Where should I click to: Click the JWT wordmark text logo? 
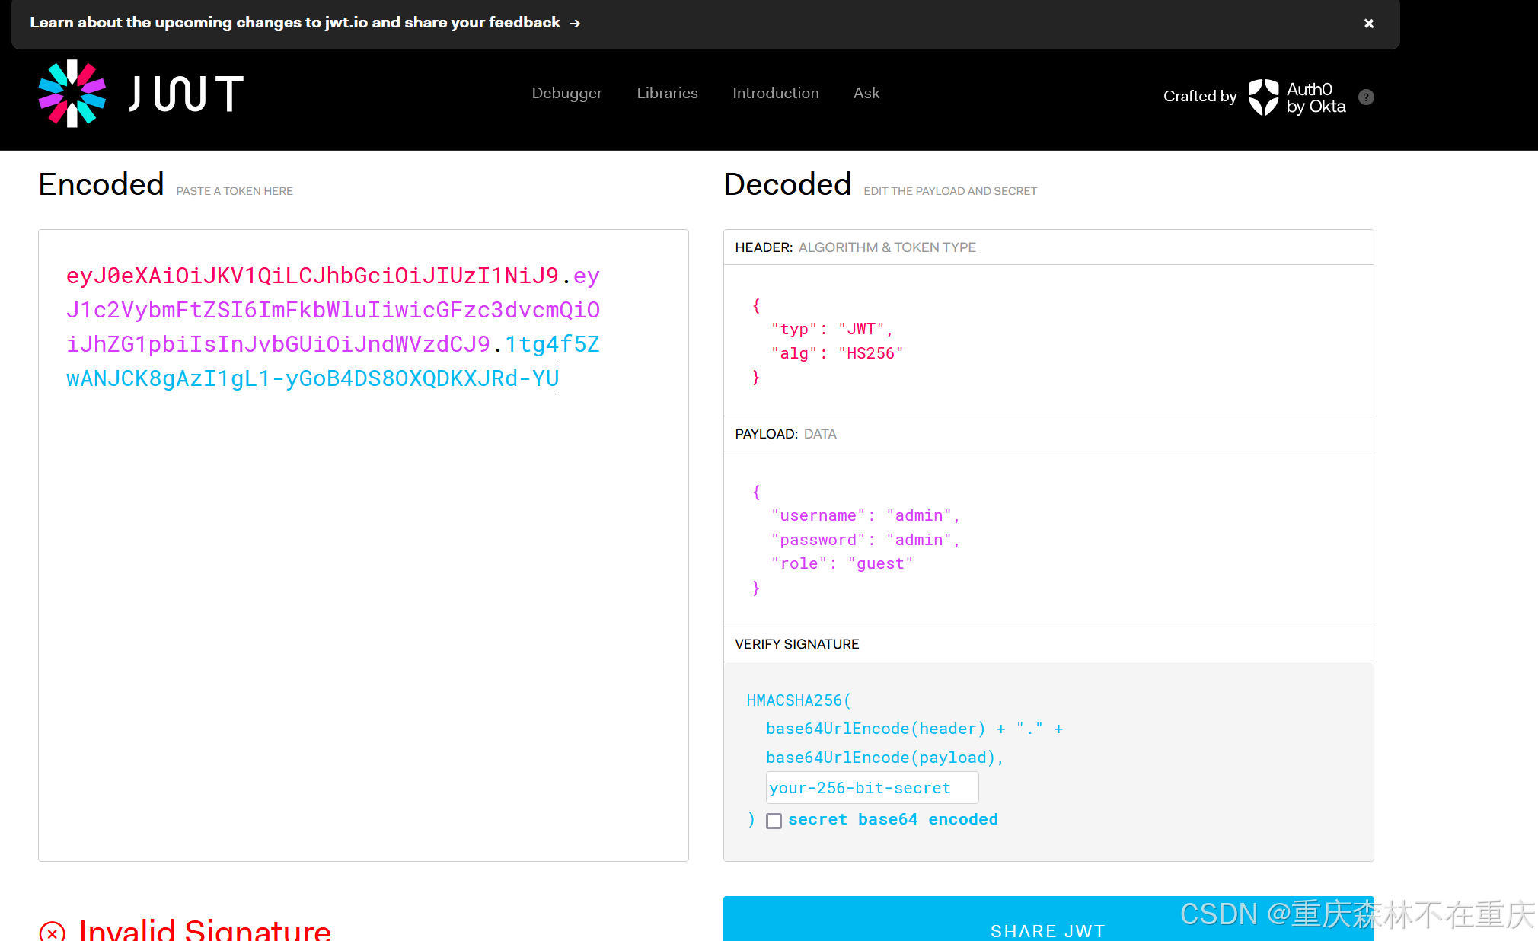pos(187,94)
